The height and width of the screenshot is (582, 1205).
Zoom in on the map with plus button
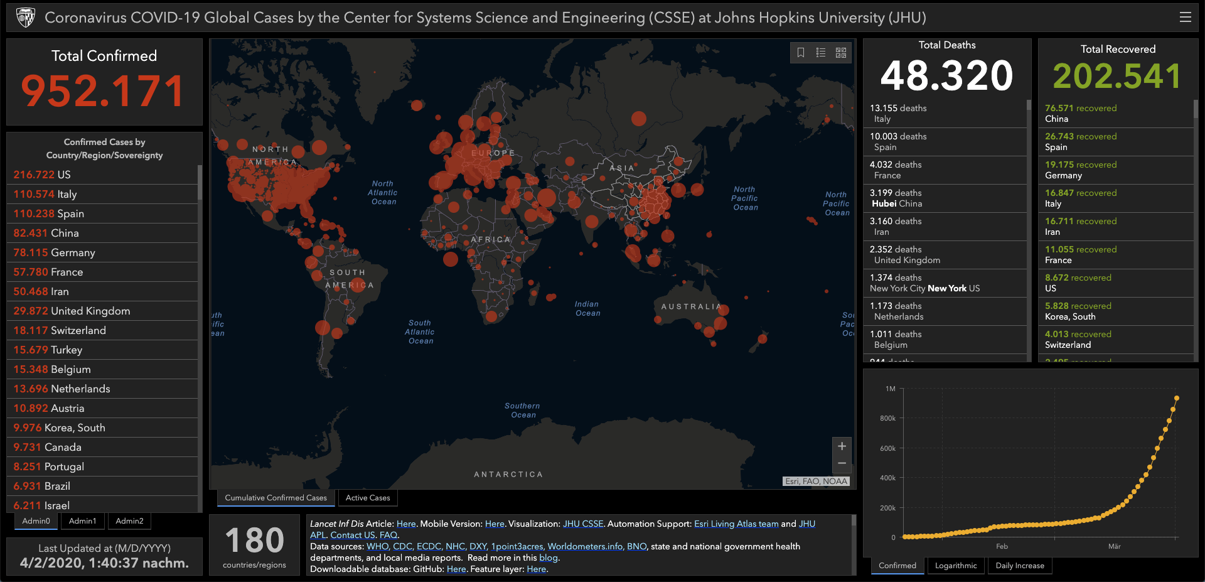point(842,446)
